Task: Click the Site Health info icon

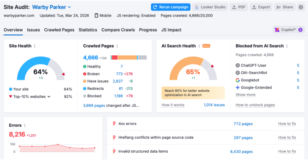Action: pos(35,46)
